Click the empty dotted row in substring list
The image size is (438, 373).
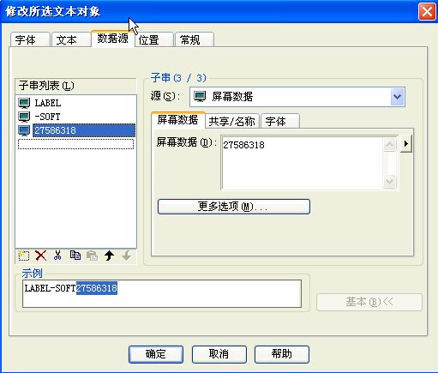click(x=75, y=144)
